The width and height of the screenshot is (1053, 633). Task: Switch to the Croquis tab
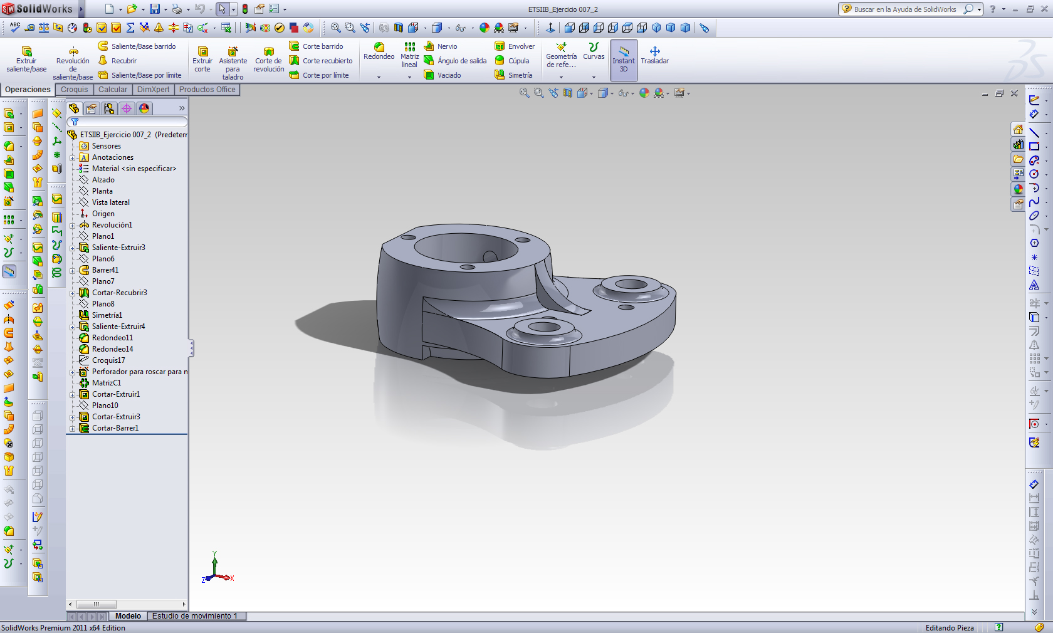click(75, 90)
